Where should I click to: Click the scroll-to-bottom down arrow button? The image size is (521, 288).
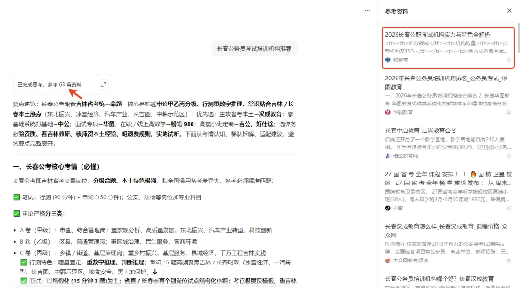(x=155, y=272)
